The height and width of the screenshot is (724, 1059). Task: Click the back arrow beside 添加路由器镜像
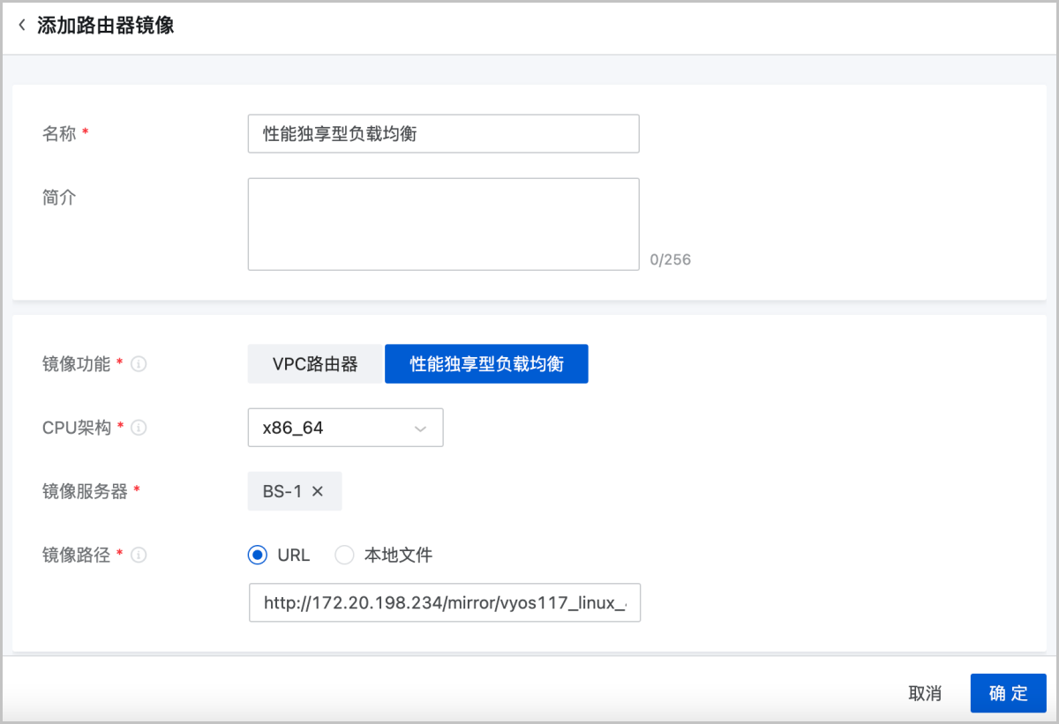coord(22,26)
